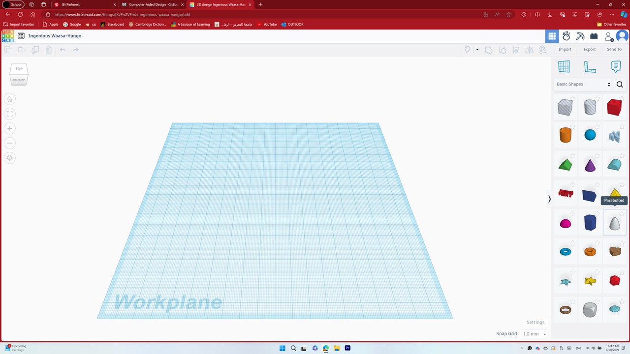Toggle favorite star on Box shape

622,99
